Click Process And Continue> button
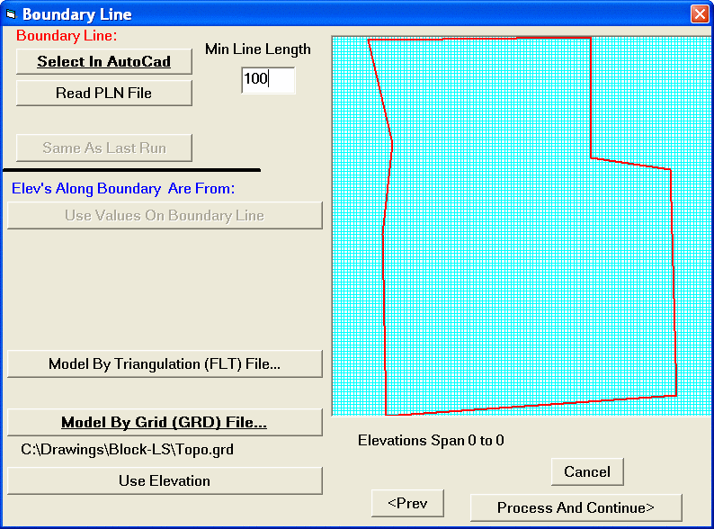 click(x=576, y=507)
